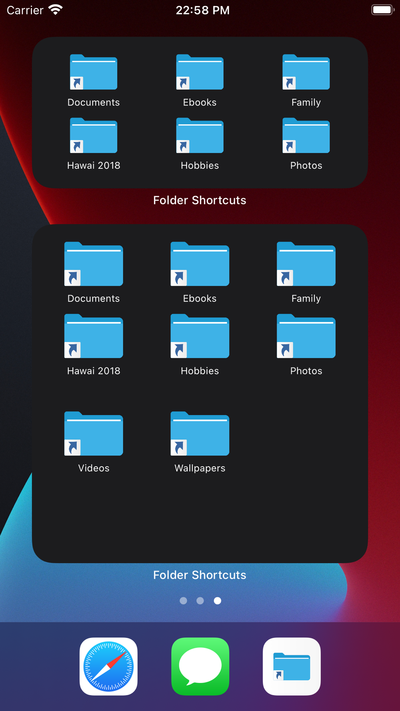Tap the Carrier label in status bar
Image resolution: width=400 pixels, height=711 pixels.
25,10
